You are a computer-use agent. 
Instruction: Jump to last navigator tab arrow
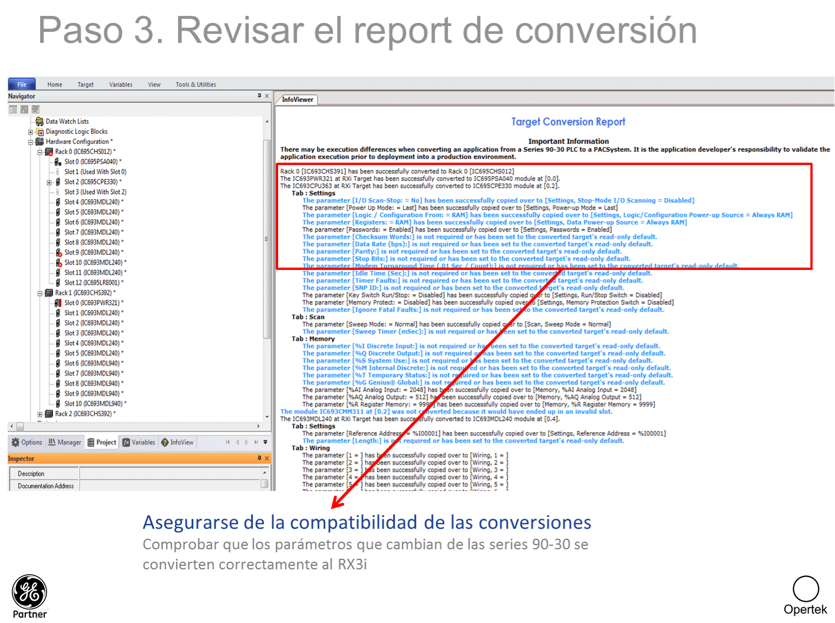256,442
